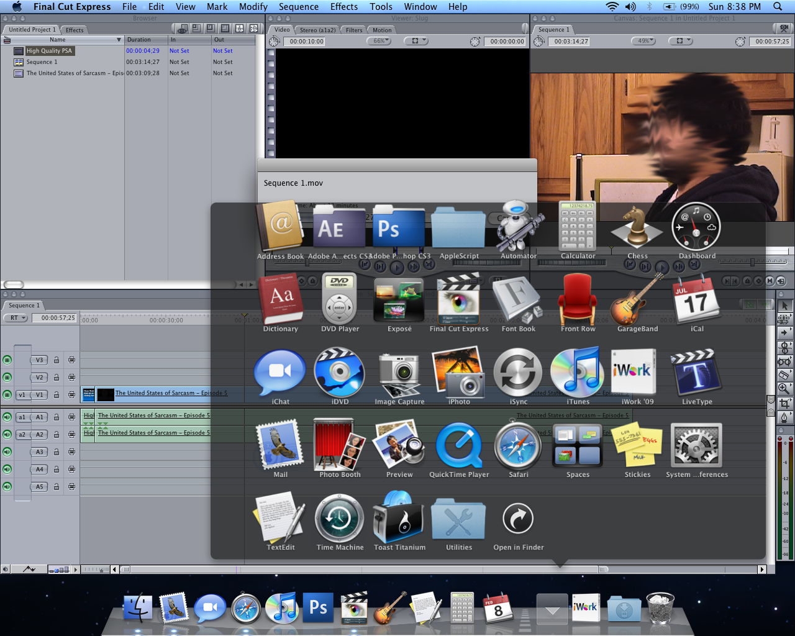
Task: Click Spotlight magnifier in menu bar
Action: tap(778, 7)
